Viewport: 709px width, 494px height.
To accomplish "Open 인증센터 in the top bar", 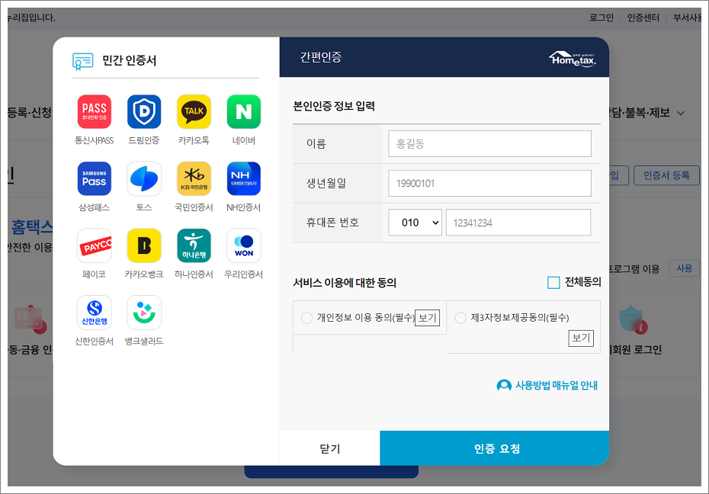I will (643, 18).
